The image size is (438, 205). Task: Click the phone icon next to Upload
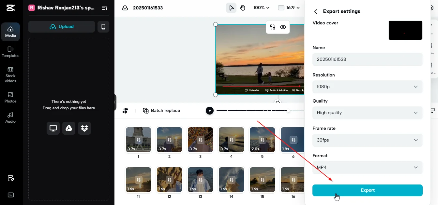coord(103,26)
